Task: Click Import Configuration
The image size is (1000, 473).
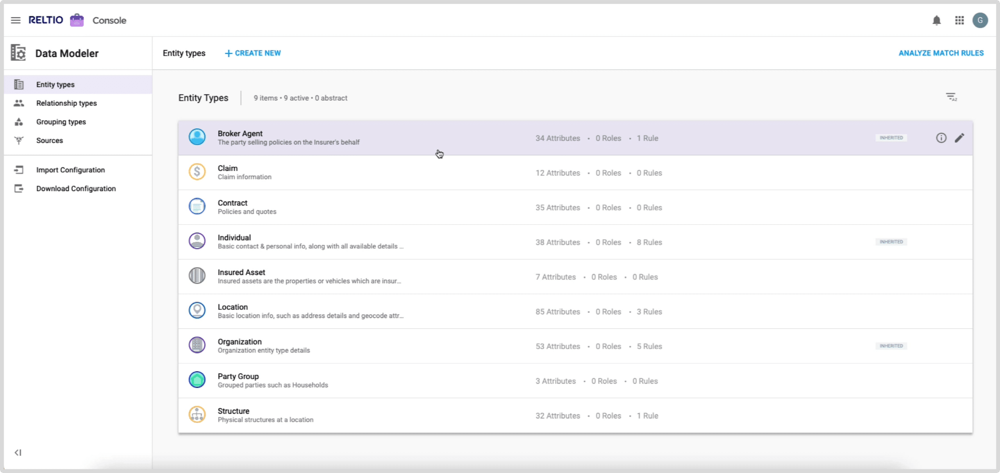Action: [70, 170]
